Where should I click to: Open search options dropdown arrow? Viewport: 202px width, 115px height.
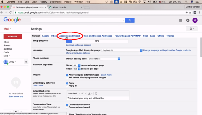pos(123,20)
